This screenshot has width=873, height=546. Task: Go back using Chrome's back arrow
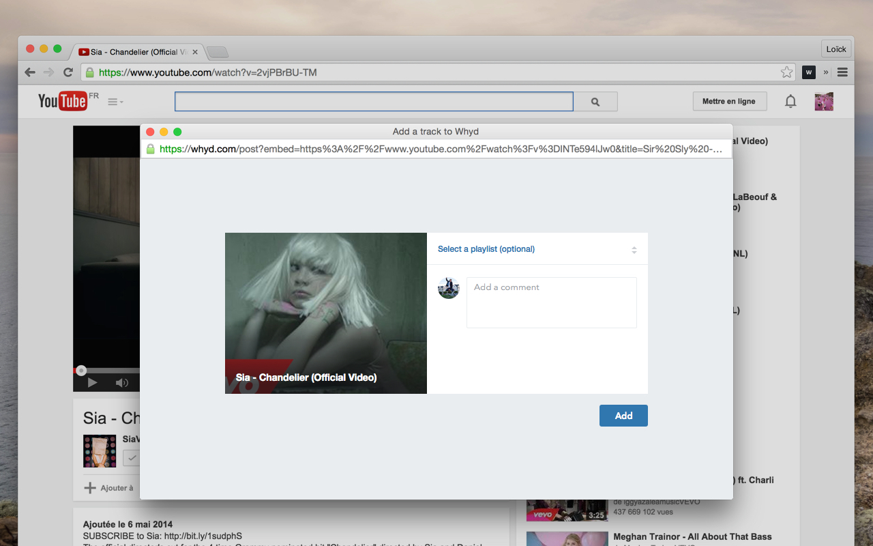coord(30,72)
